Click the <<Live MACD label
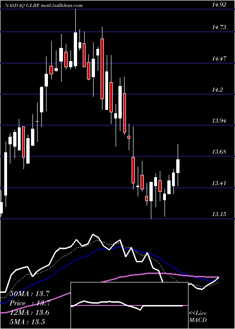The image size is (235, 329). [x=198, y=316]
